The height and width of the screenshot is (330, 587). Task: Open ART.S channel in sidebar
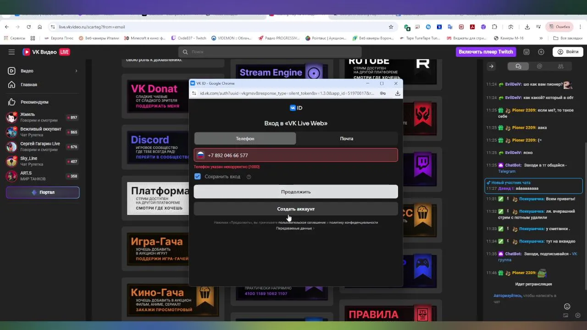43,176
